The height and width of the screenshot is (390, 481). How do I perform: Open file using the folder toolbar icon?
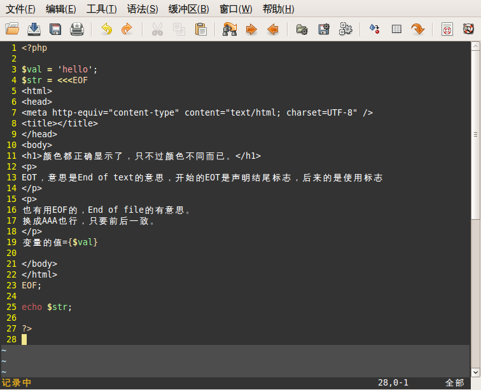[x=12, y=29]
